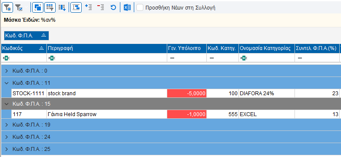The image size is (341, 157).
Task: Click the 'Κωδ. Φ.Π.Α.' grouping chip
Action: (x=26, y=36)
